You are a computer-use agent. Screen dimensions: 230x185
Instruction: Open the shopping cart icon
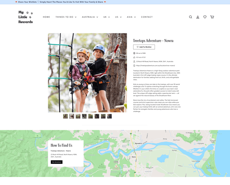[x=212, y=17]
